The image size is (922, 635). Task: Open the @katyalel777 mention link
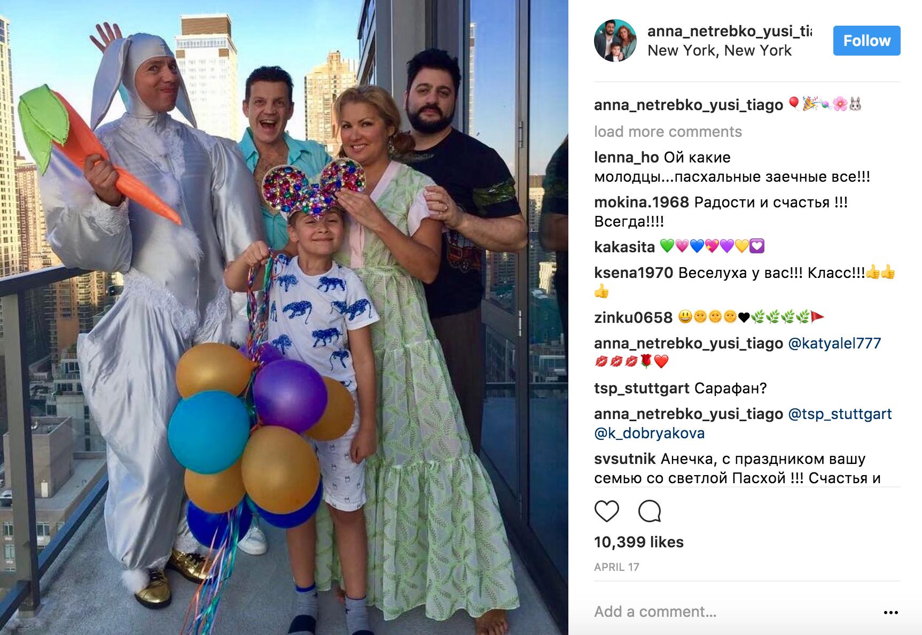click(x=834, y=343)
